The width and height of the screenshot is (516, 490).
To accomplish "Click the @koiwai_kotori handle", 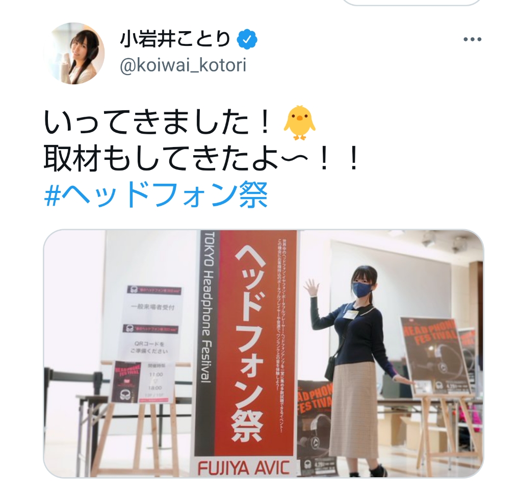I will click(x=183, y=65).
